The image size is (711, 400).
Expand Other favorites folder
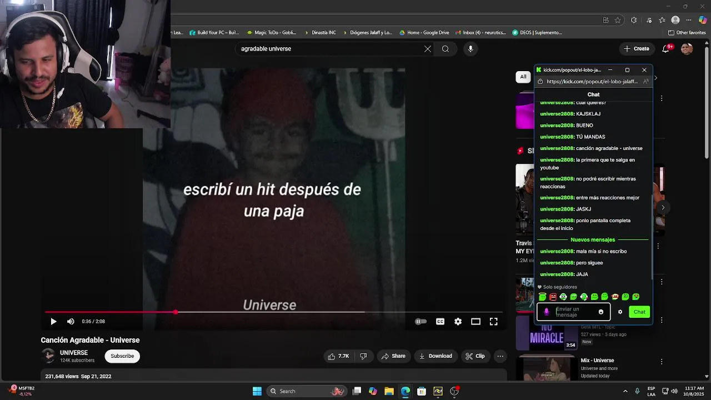pos(687,33)
